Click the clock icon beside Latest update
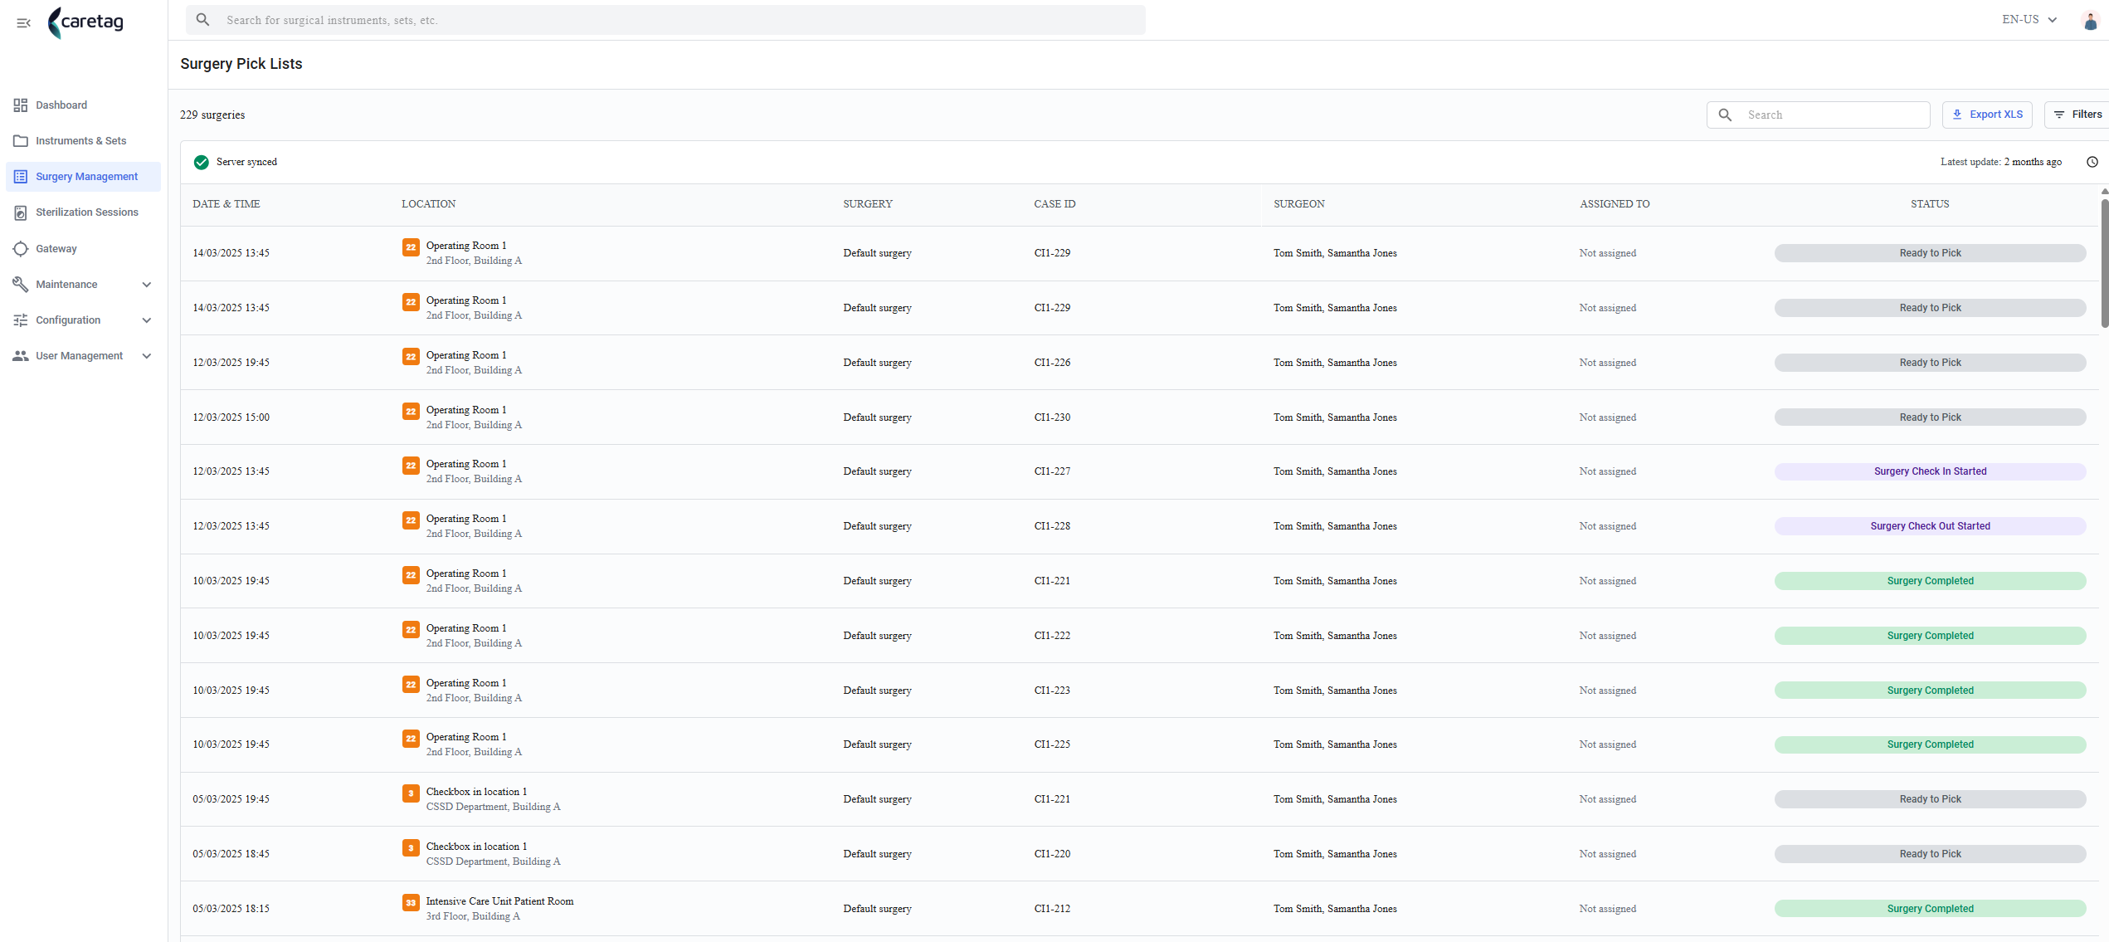The image size is (2109, 942). 2092,162
